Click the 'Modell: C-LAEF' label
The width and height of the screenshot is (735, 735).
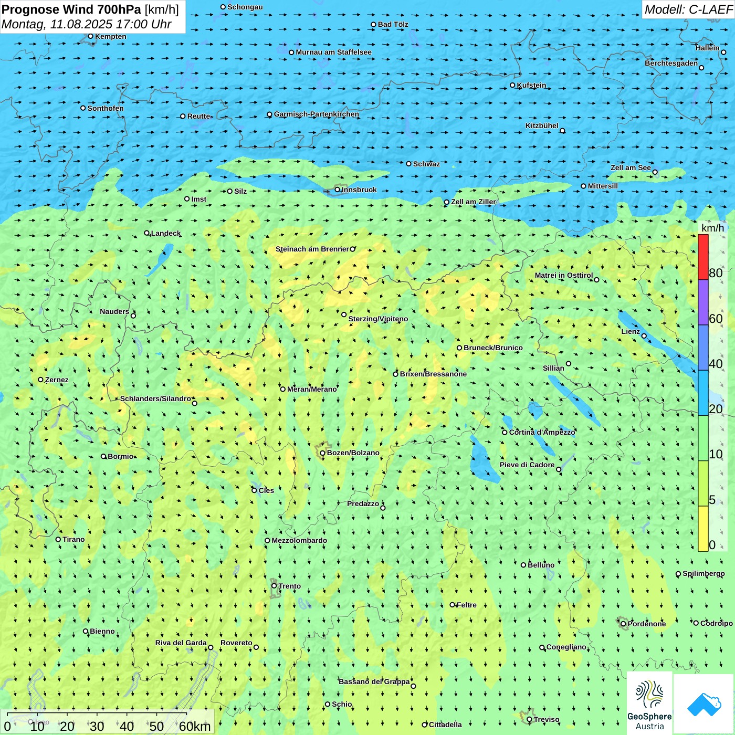[688, 9]
